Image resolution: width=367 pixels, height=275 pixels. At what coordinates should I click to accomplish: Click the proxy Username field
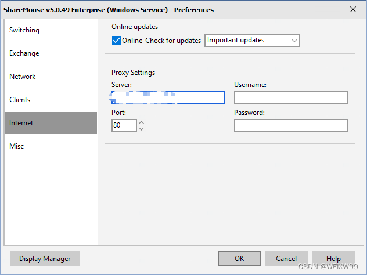291,97
